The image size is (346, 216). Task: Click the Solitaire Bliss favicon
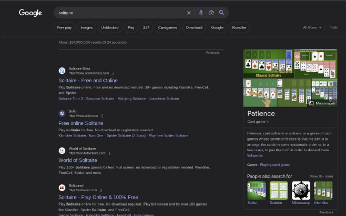pos(62,71)
